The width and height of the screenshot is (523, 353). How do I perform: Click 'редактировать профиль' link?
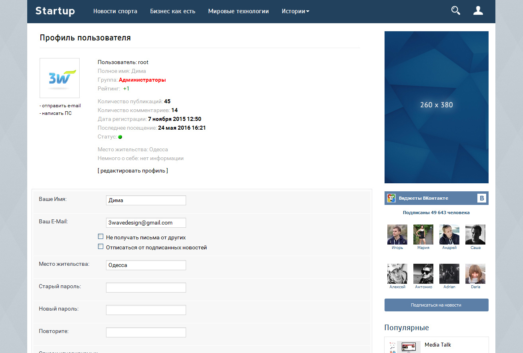[x=133, y=171]
